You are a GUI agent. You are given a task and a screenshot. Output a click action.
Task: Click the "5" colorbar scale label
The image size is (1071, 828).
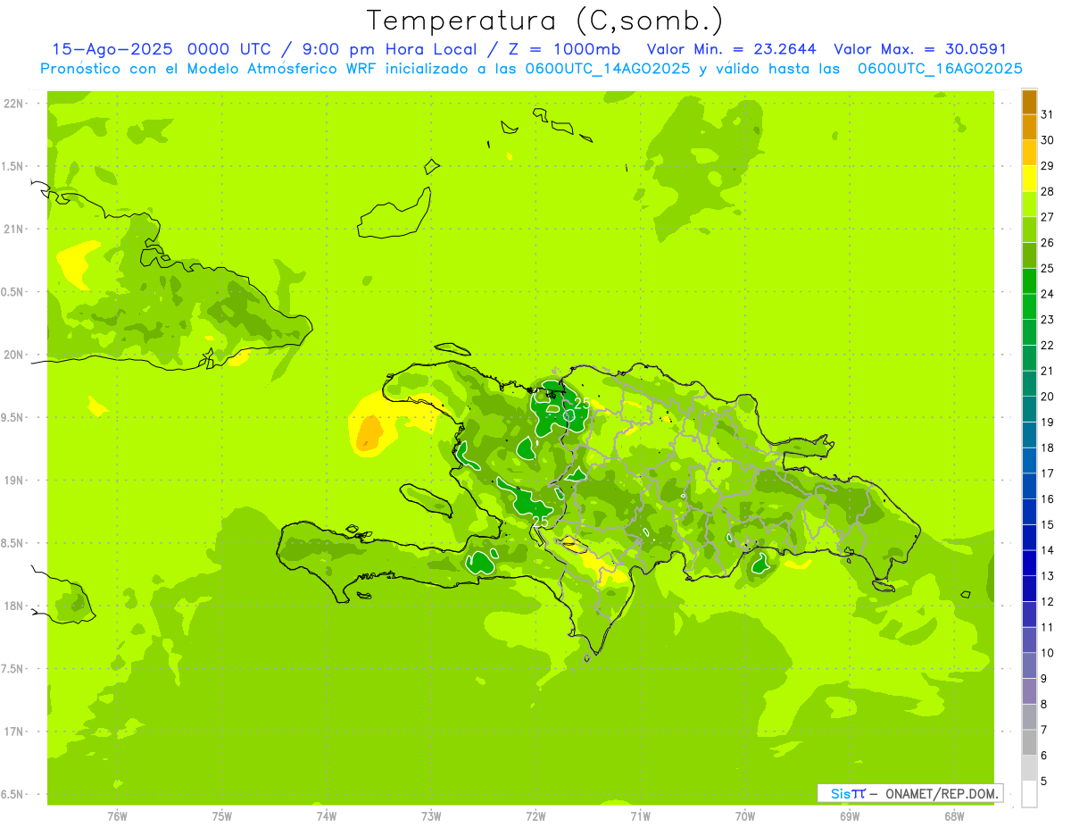click(1044, 782)
